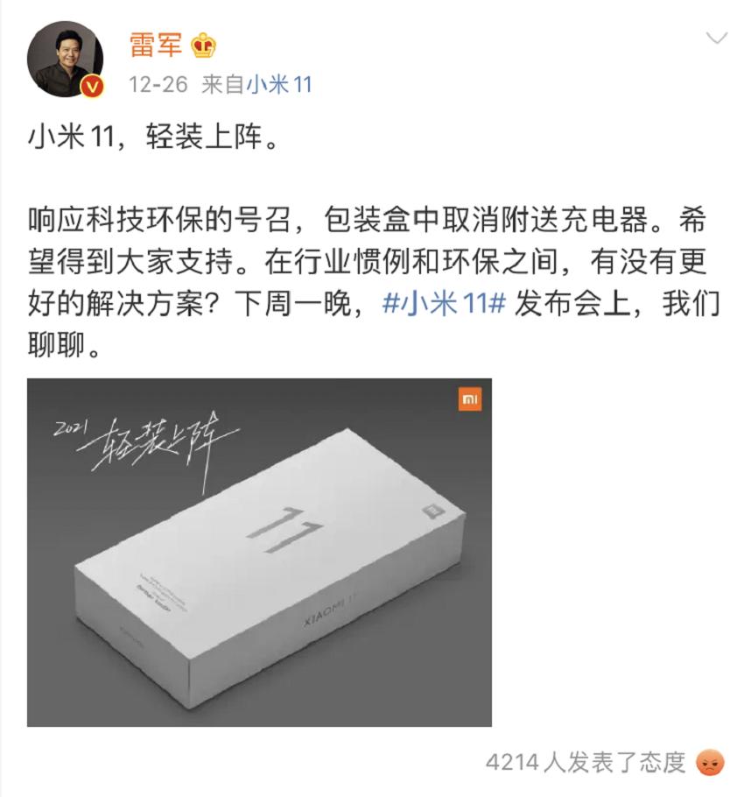This screenshot has width=751, height=797.
Task: Click the orange MI logo in image
Action: point(470,399)
